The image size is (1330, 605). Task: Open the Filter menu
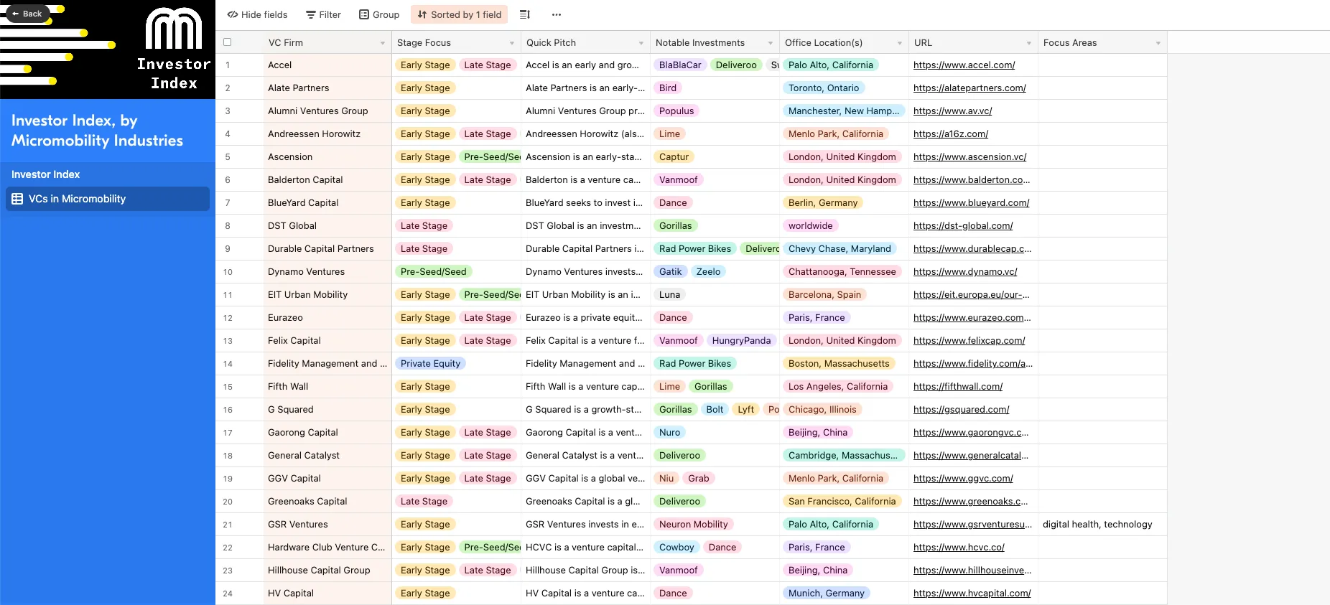tap(323, 14)
